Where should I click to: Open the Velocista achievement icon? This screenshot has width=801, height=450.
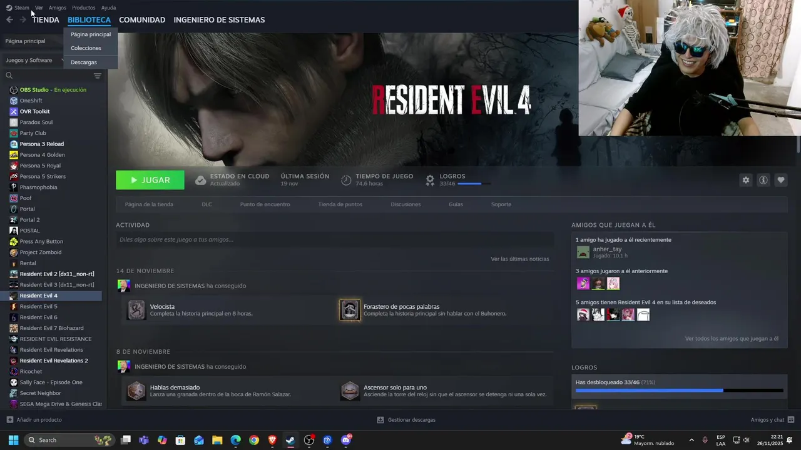[136, 310]
